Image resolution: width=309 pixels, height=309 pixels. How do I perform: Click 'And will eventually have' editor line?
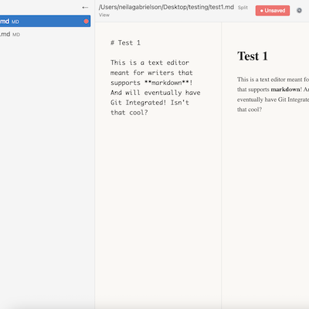(155, 93)
